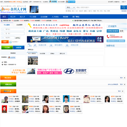Click the 浏览记录 history icon
Viewport: 127px width, 127px height.
tap(67, 45)
